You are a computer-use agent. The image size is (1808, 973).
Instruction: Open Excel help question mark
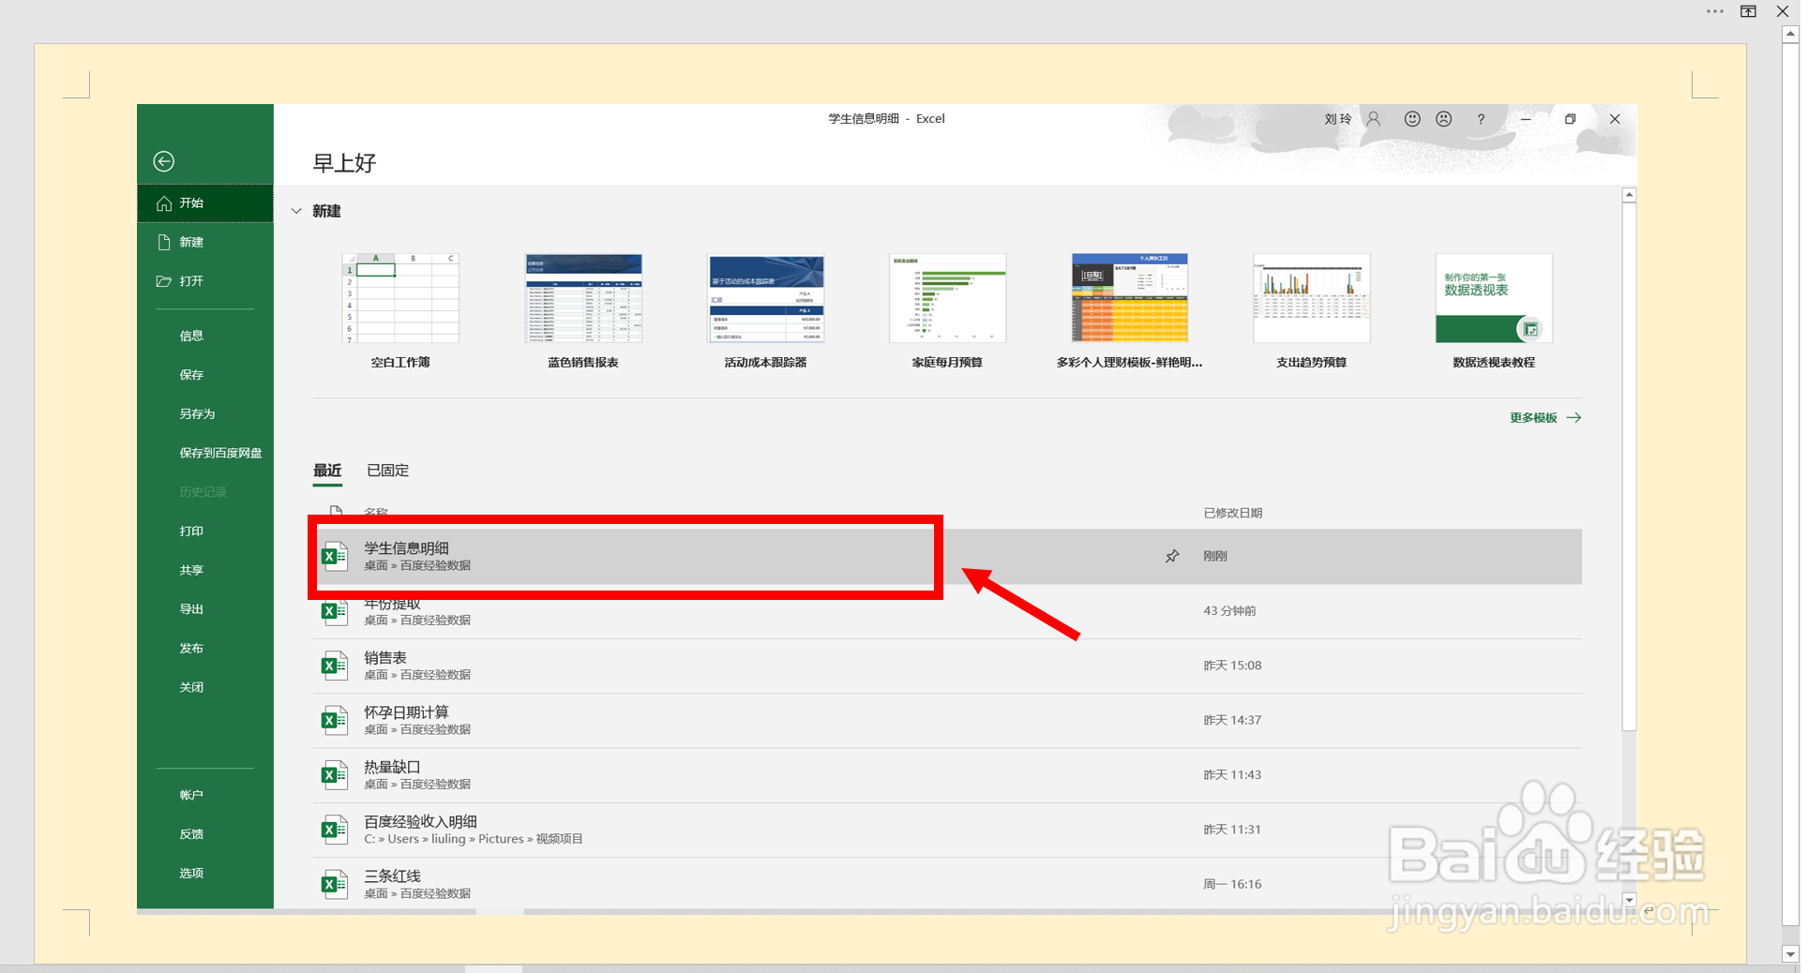1481,119
